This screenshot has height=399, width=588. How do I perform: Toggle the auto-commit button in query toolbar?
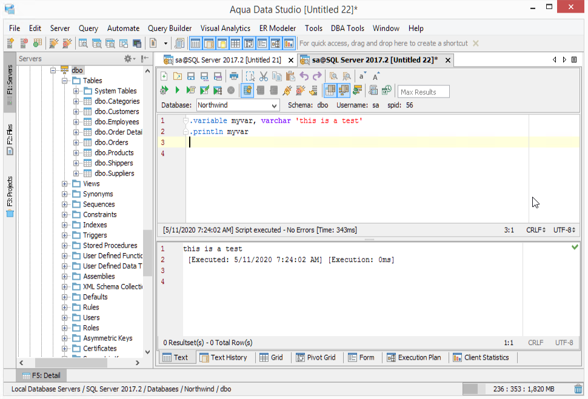pyautogui.click(x=247, y=91)
